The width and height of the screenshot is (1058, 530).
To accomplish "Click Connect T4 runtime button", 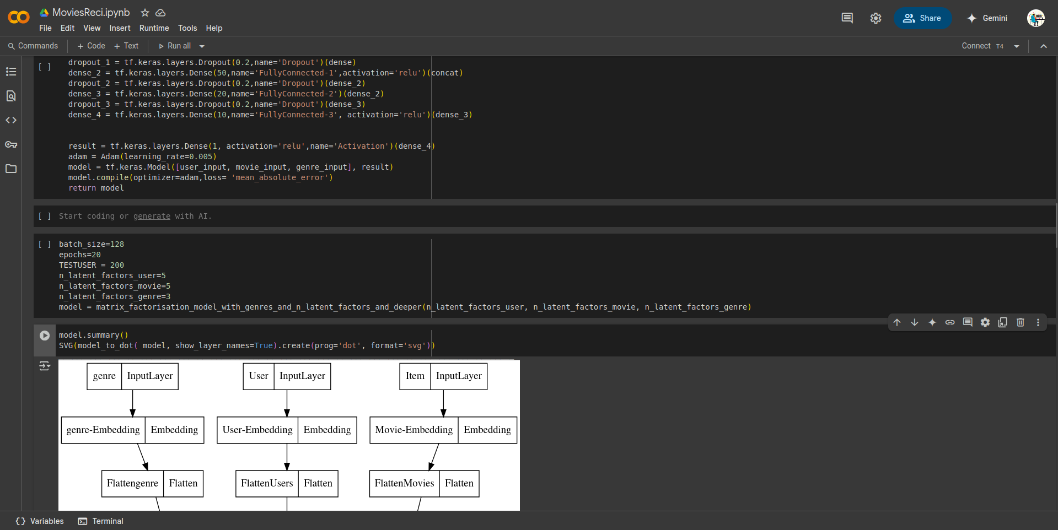I will click(x=982, y=46).
